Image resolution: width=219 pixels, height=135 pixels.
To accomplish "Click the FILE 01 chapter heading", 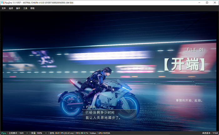I will 195,50.
